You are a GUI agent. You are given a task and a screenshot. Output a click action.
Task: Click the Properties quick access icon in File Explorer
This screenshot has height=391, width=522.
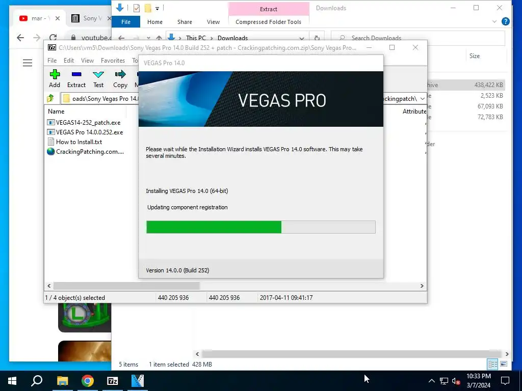pos(137,8)
